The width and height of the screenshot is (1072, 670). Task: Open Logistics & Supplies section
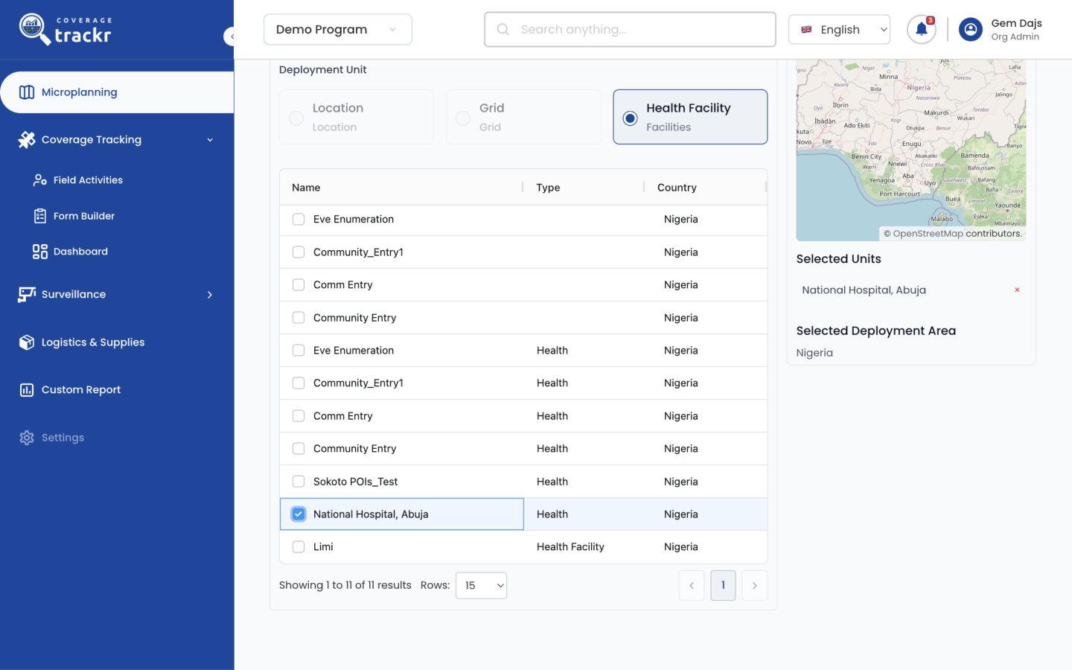pyautogui.click(x=93, y=342)
